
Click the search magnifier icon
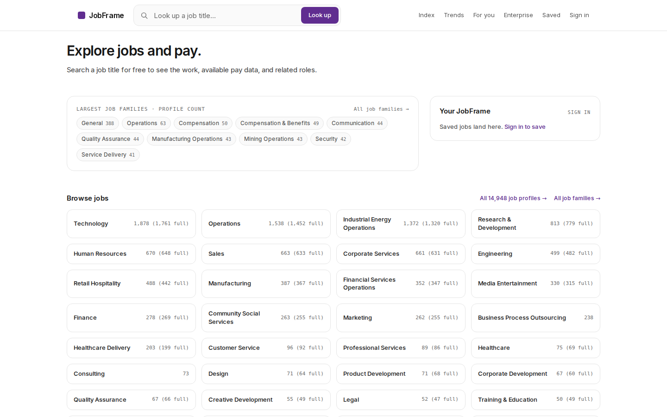[145, 16]
